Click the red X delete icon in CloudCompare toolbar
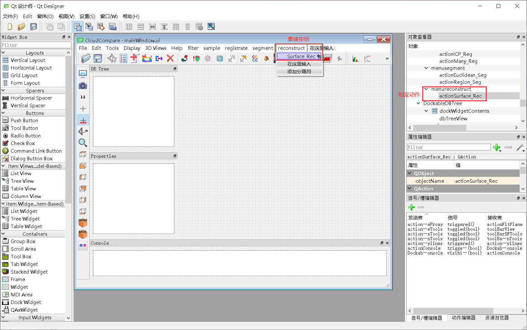This screenshot has height=330, width=527. [x=170, y=58]
